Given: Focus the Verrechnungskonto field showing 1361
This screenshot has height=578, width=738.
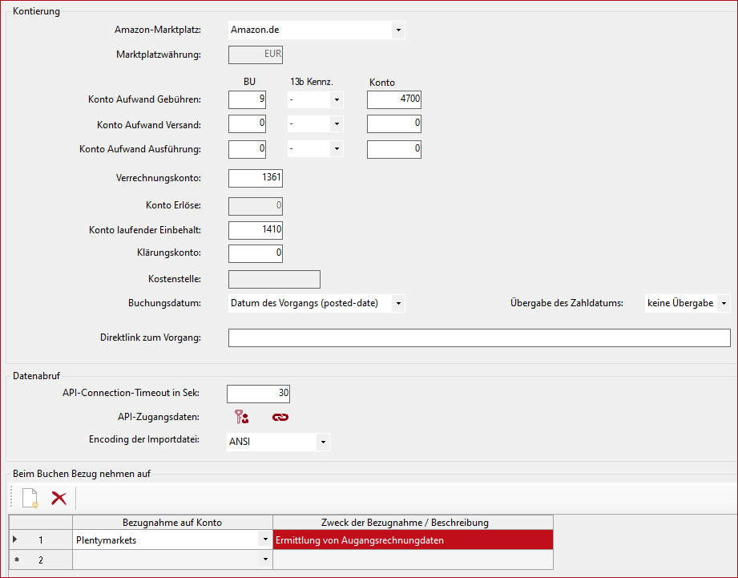Looking at the screenshot, I should pos(255,178).
